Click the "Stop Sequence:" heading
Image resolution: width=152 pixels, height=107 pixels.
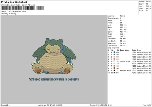pos(113,48)
